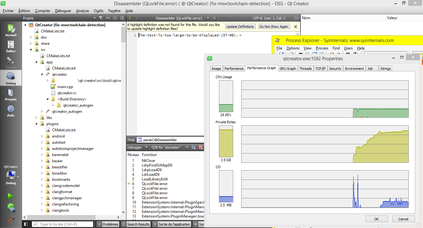Build project using the hammer icon
The height and width of the screenshot is (228, 423).
11,219
